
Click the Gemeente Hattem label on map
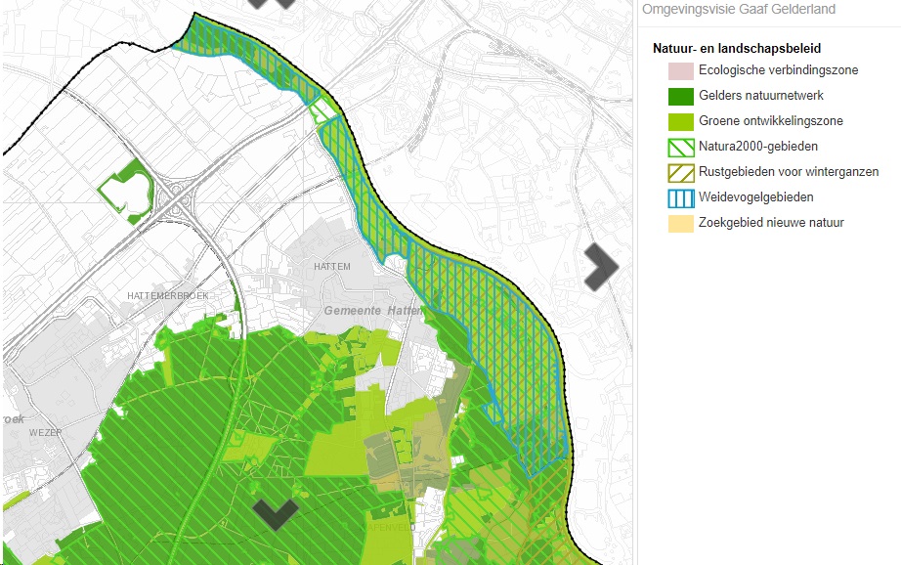coord(372,310)
